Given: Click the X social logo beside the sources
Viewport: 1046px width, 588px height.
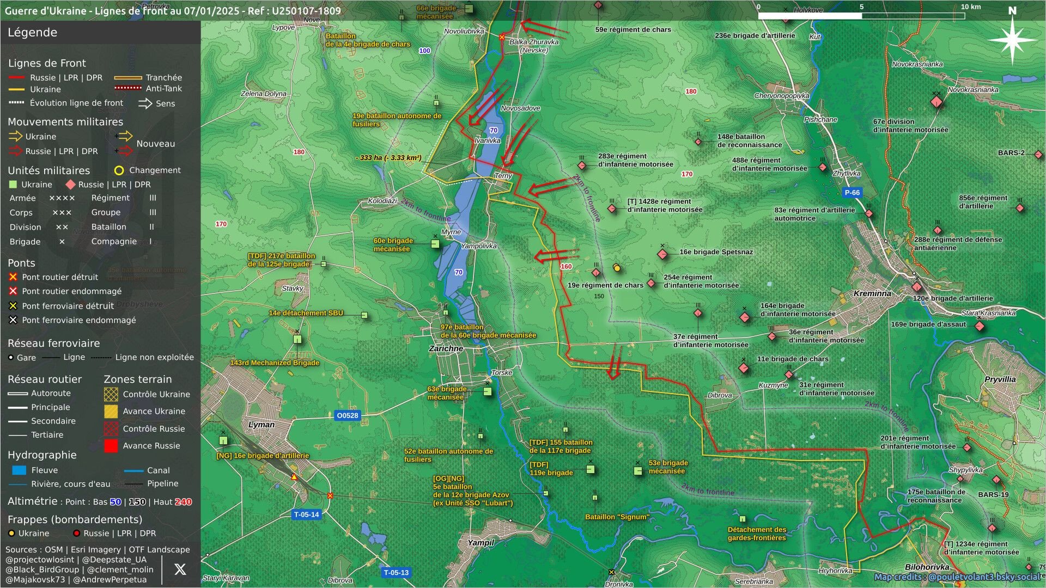Looking at the screenshot, I should click(x=180, y=569).
